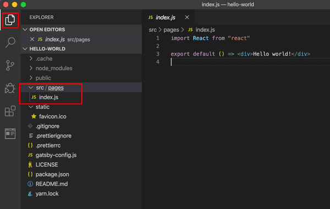
Task: Click the yellow star icon beside favicon.ico
Action: 34,116
